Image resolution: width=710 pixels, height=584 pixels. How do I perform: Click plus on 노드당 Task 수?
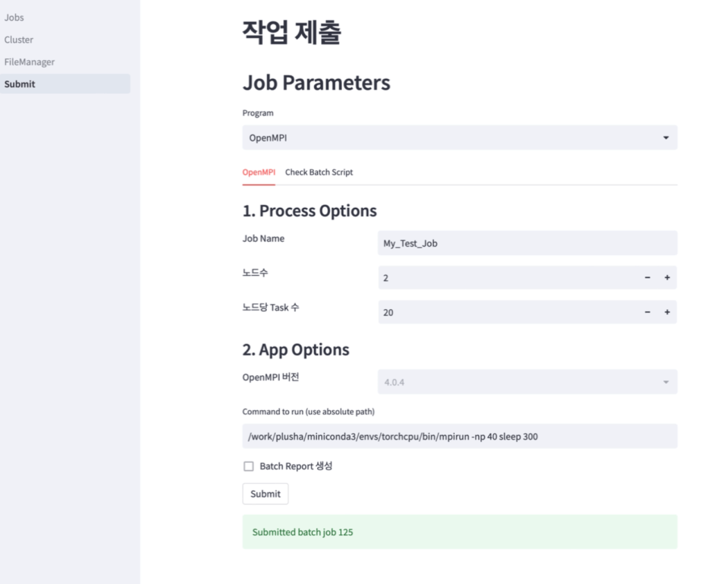point(667,312)
